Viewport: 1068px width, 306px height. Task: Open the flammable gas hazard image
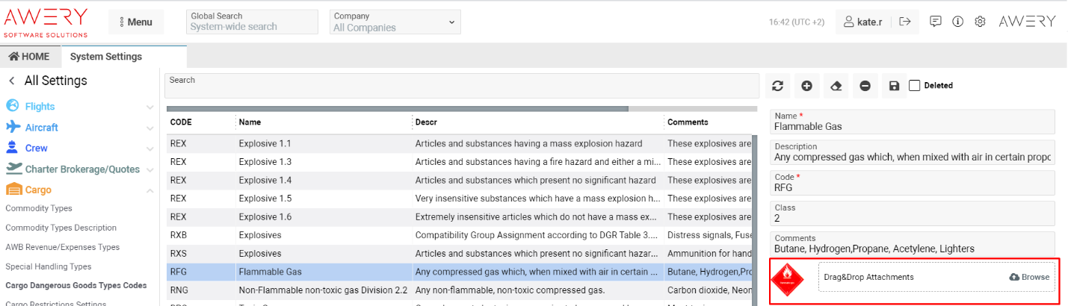(x=788, y=279)
